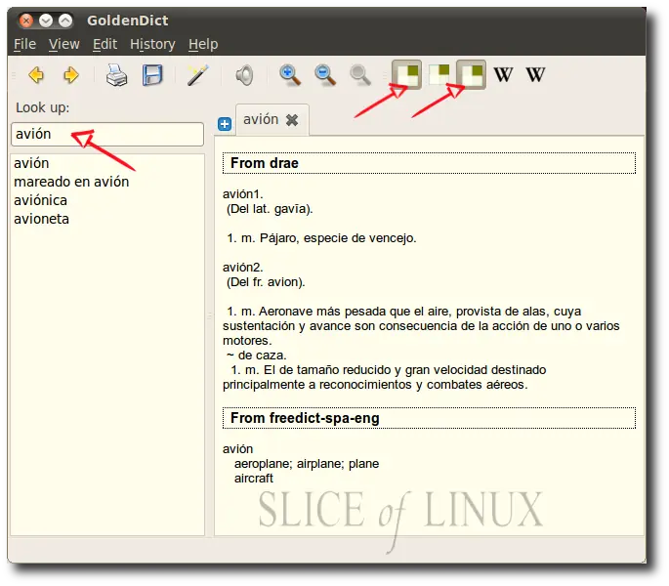Viewport: 669px width, 586px height.
Task: Click the 'From freedict-spa-eng' header
Action: (x=429, y=418)
